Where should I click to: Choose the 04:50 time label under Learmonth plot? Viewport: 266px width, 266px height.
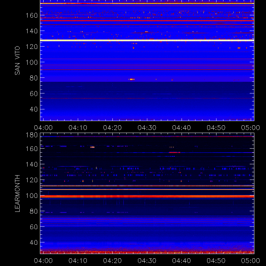click(x=216, y=261)
